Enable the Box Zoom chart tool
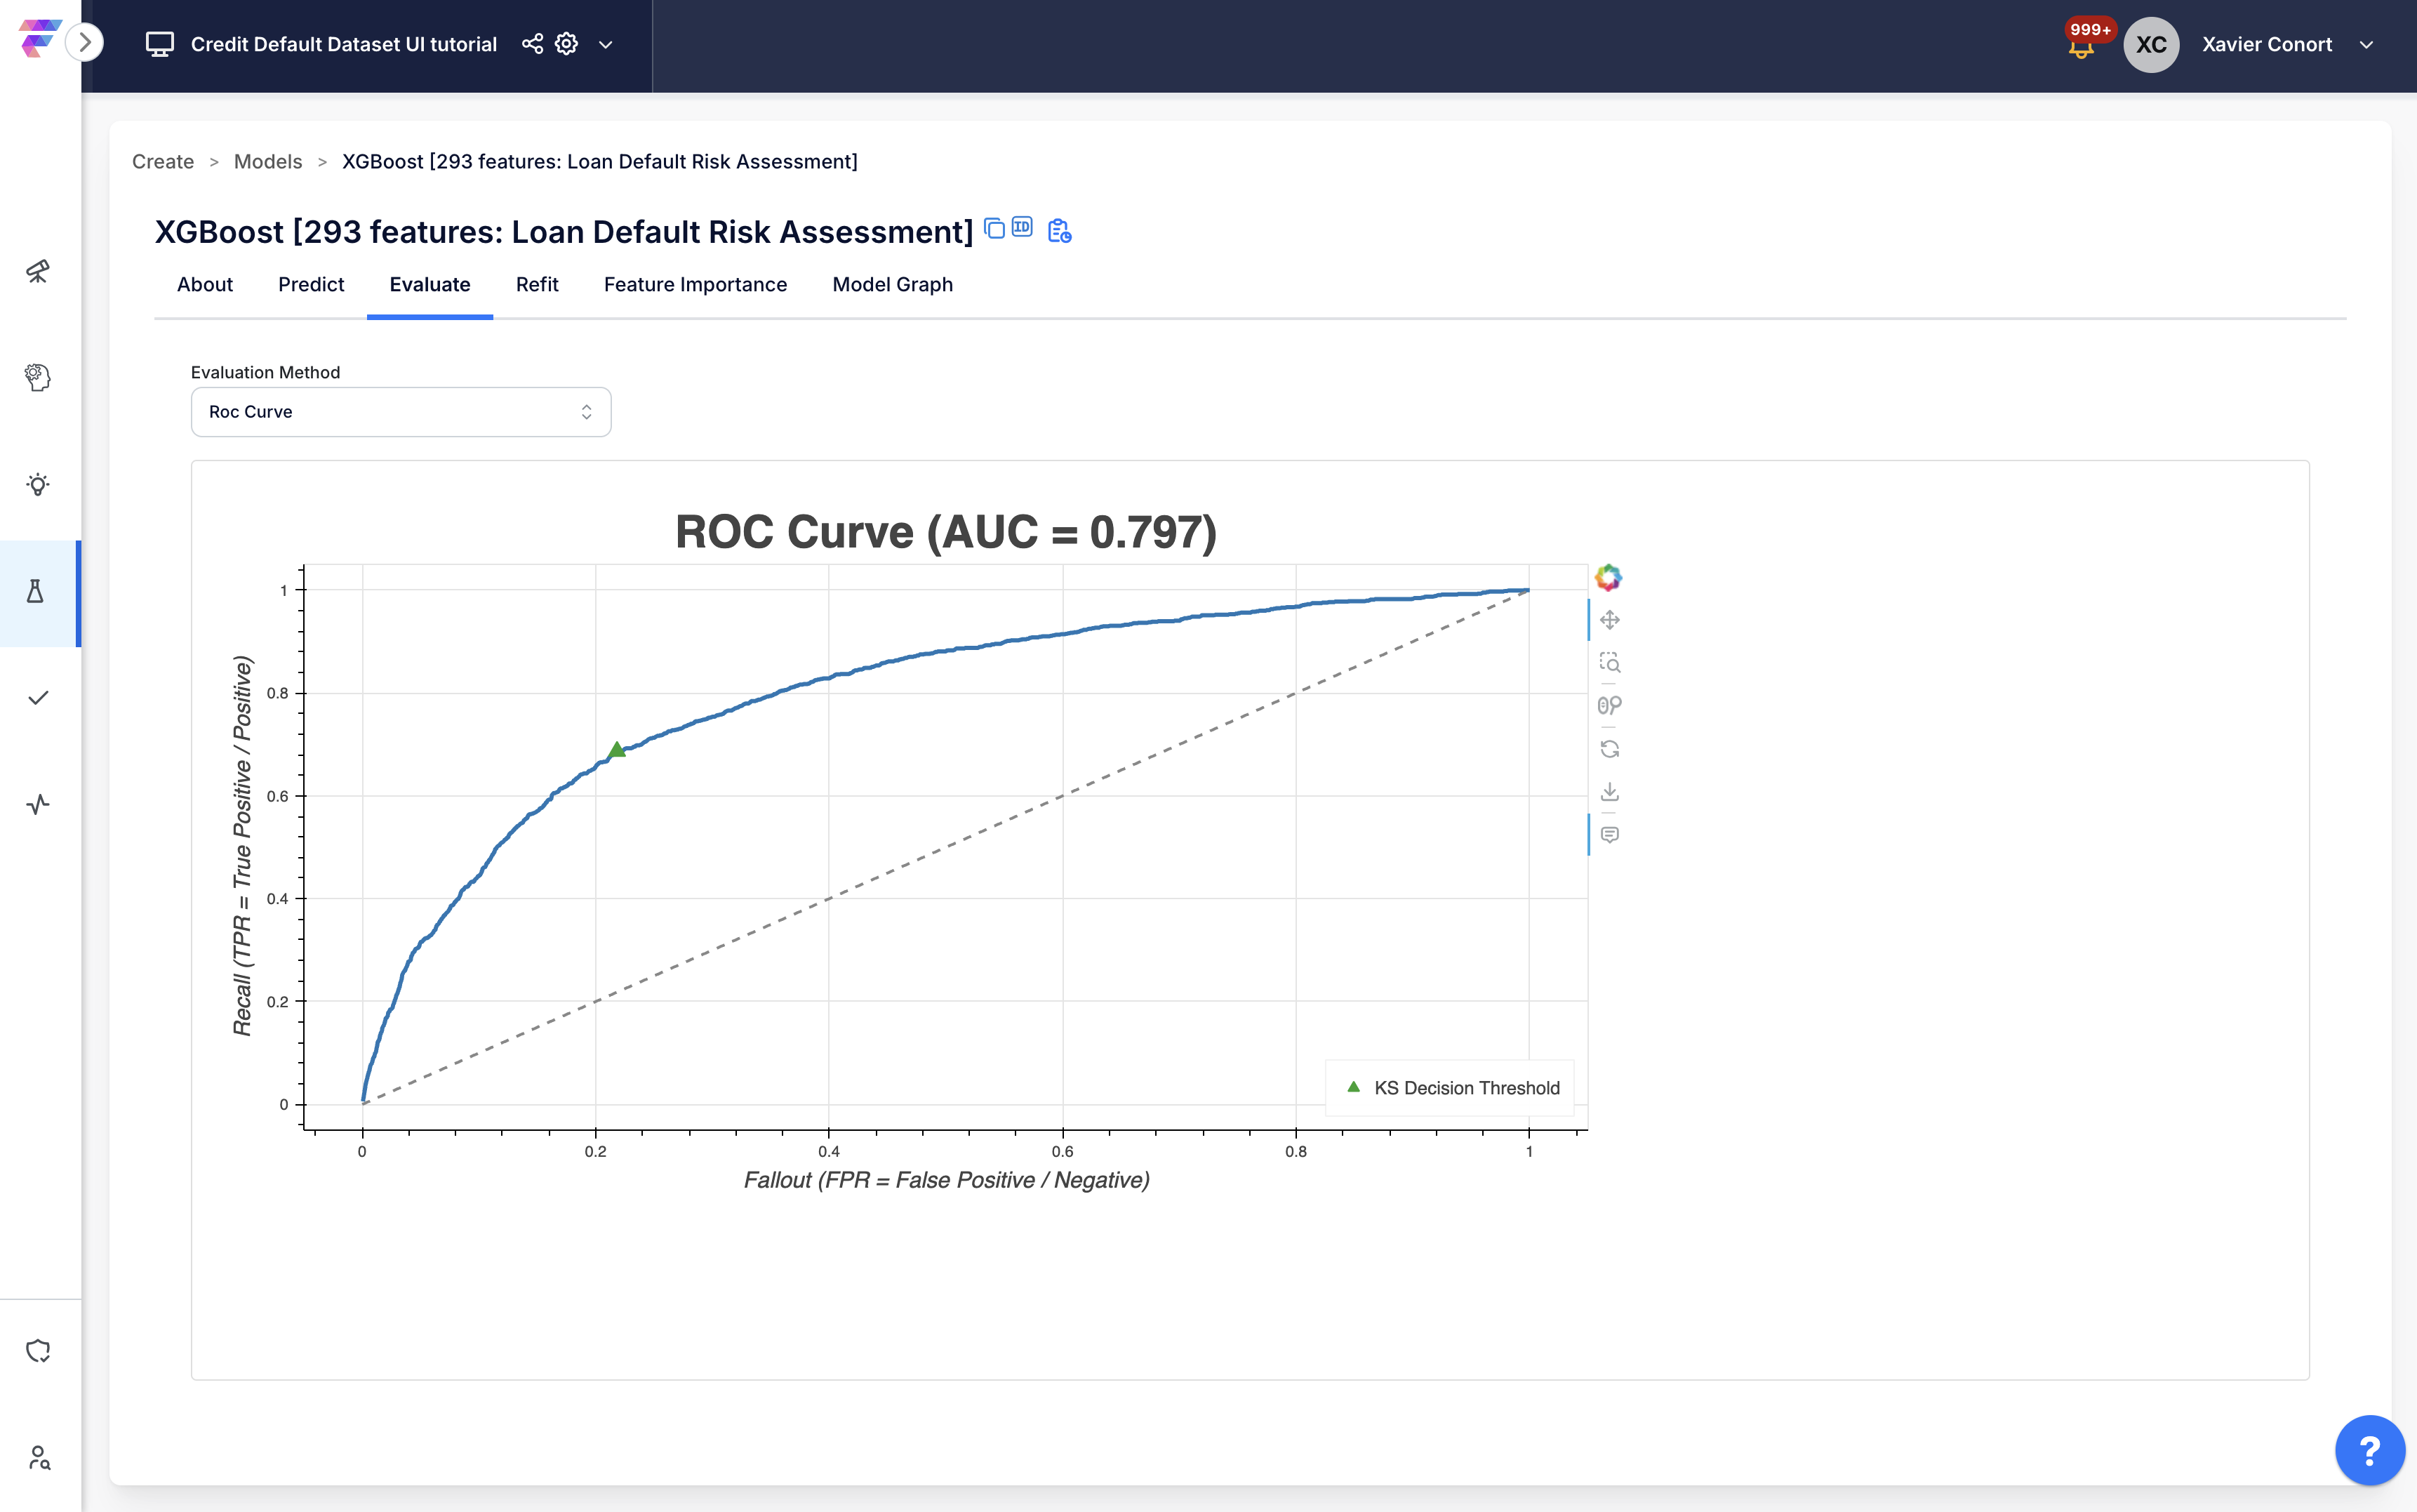Viewport: 2417px width, 1512px height. 1609,662
